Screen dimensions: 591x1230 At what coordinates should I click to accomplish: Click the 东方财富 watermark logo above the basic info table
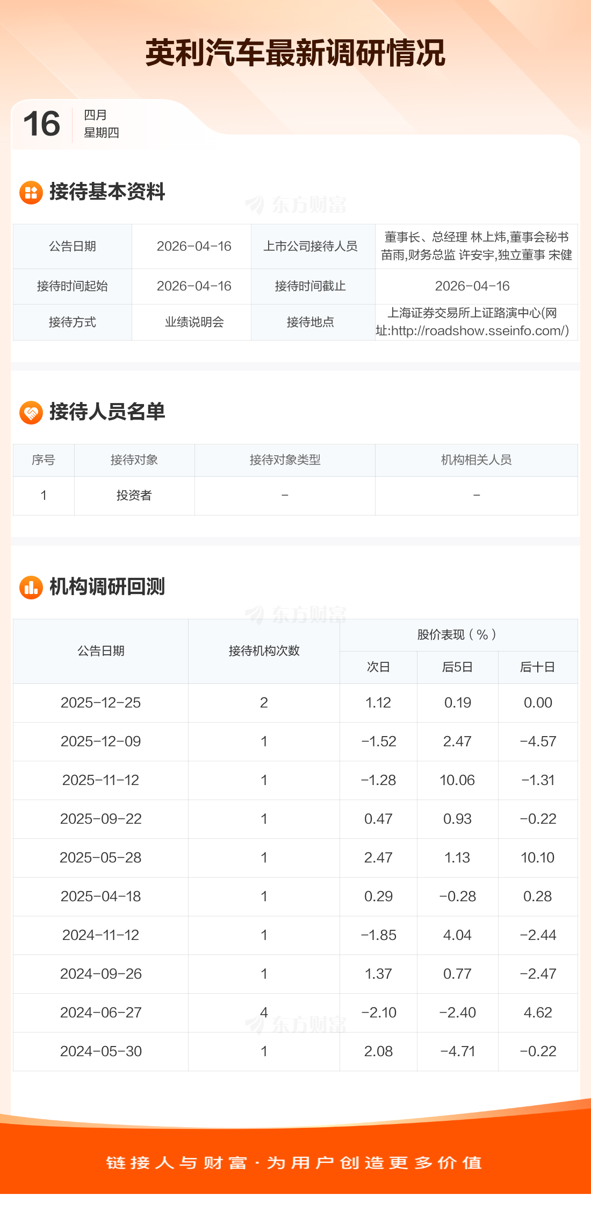click(296, 205)
